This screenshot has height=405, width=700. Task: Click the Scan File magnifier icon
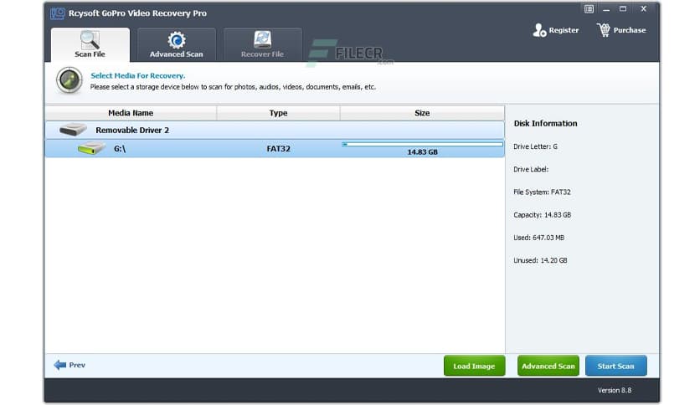[x=90, y=39]
